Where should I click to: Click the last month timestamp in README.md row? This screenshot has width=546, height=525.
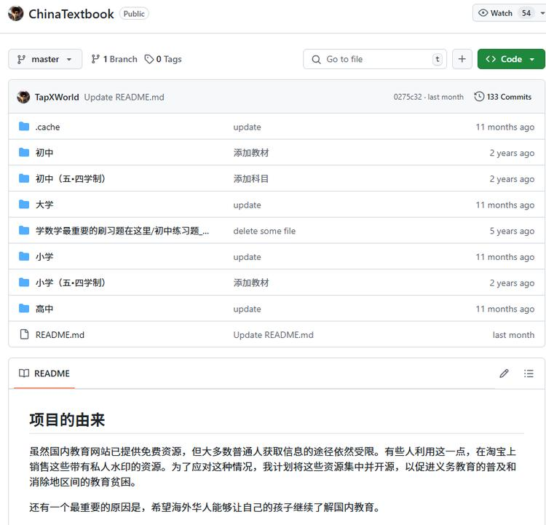pyautogui.click(x=513, y=335)
